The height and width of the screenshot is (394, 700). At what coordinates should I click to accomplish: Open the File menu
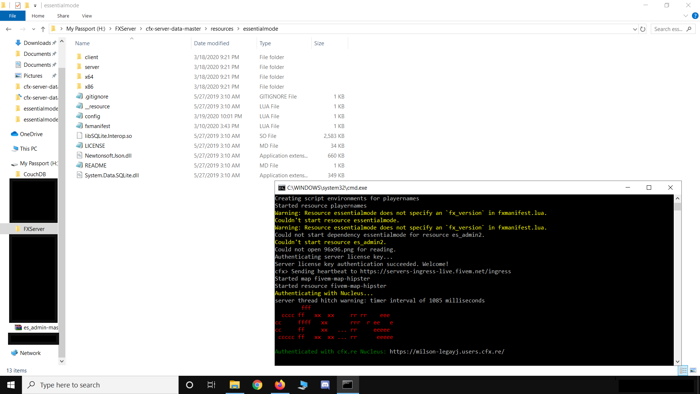[x=12, y=16]
